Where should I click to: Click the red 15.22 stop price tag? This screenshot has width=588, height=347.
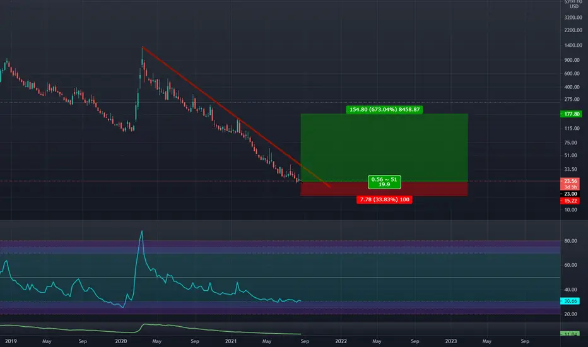570,201
